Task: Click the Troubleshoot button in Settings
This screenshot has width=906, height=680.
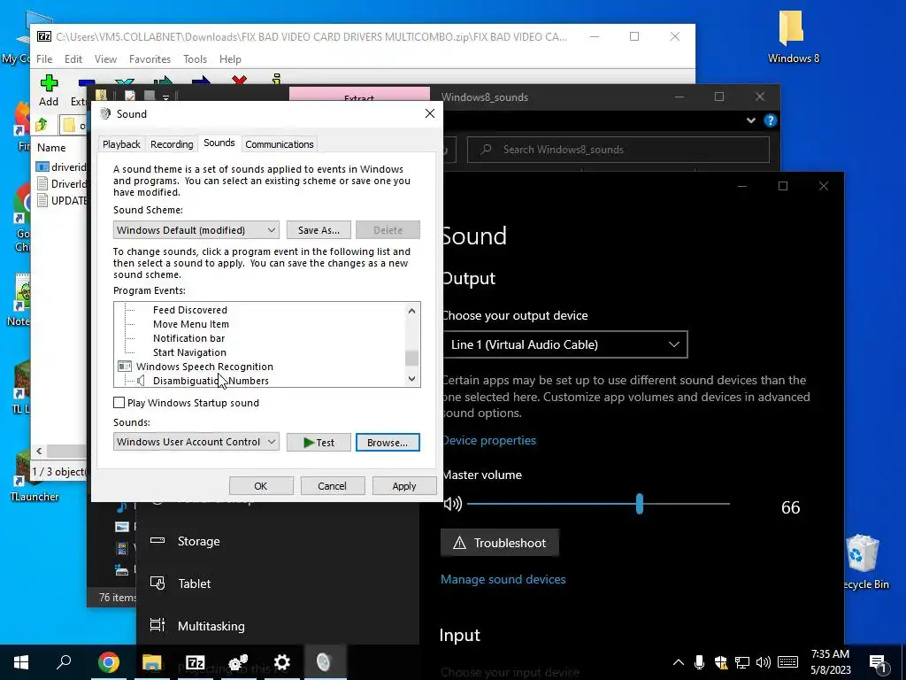Action: [499, 543]
